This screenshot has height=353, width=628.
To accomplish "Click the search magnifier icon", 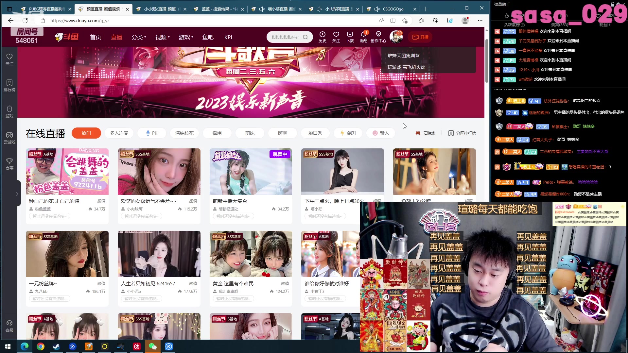I will 305,37.
